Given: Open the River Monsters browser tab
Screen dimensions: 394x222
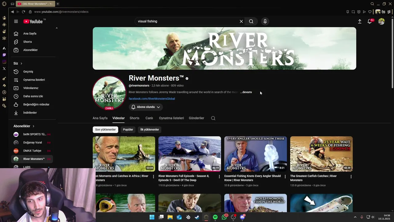Looking at the screenshot, I should pyautogui.click(x=35, y=4).
